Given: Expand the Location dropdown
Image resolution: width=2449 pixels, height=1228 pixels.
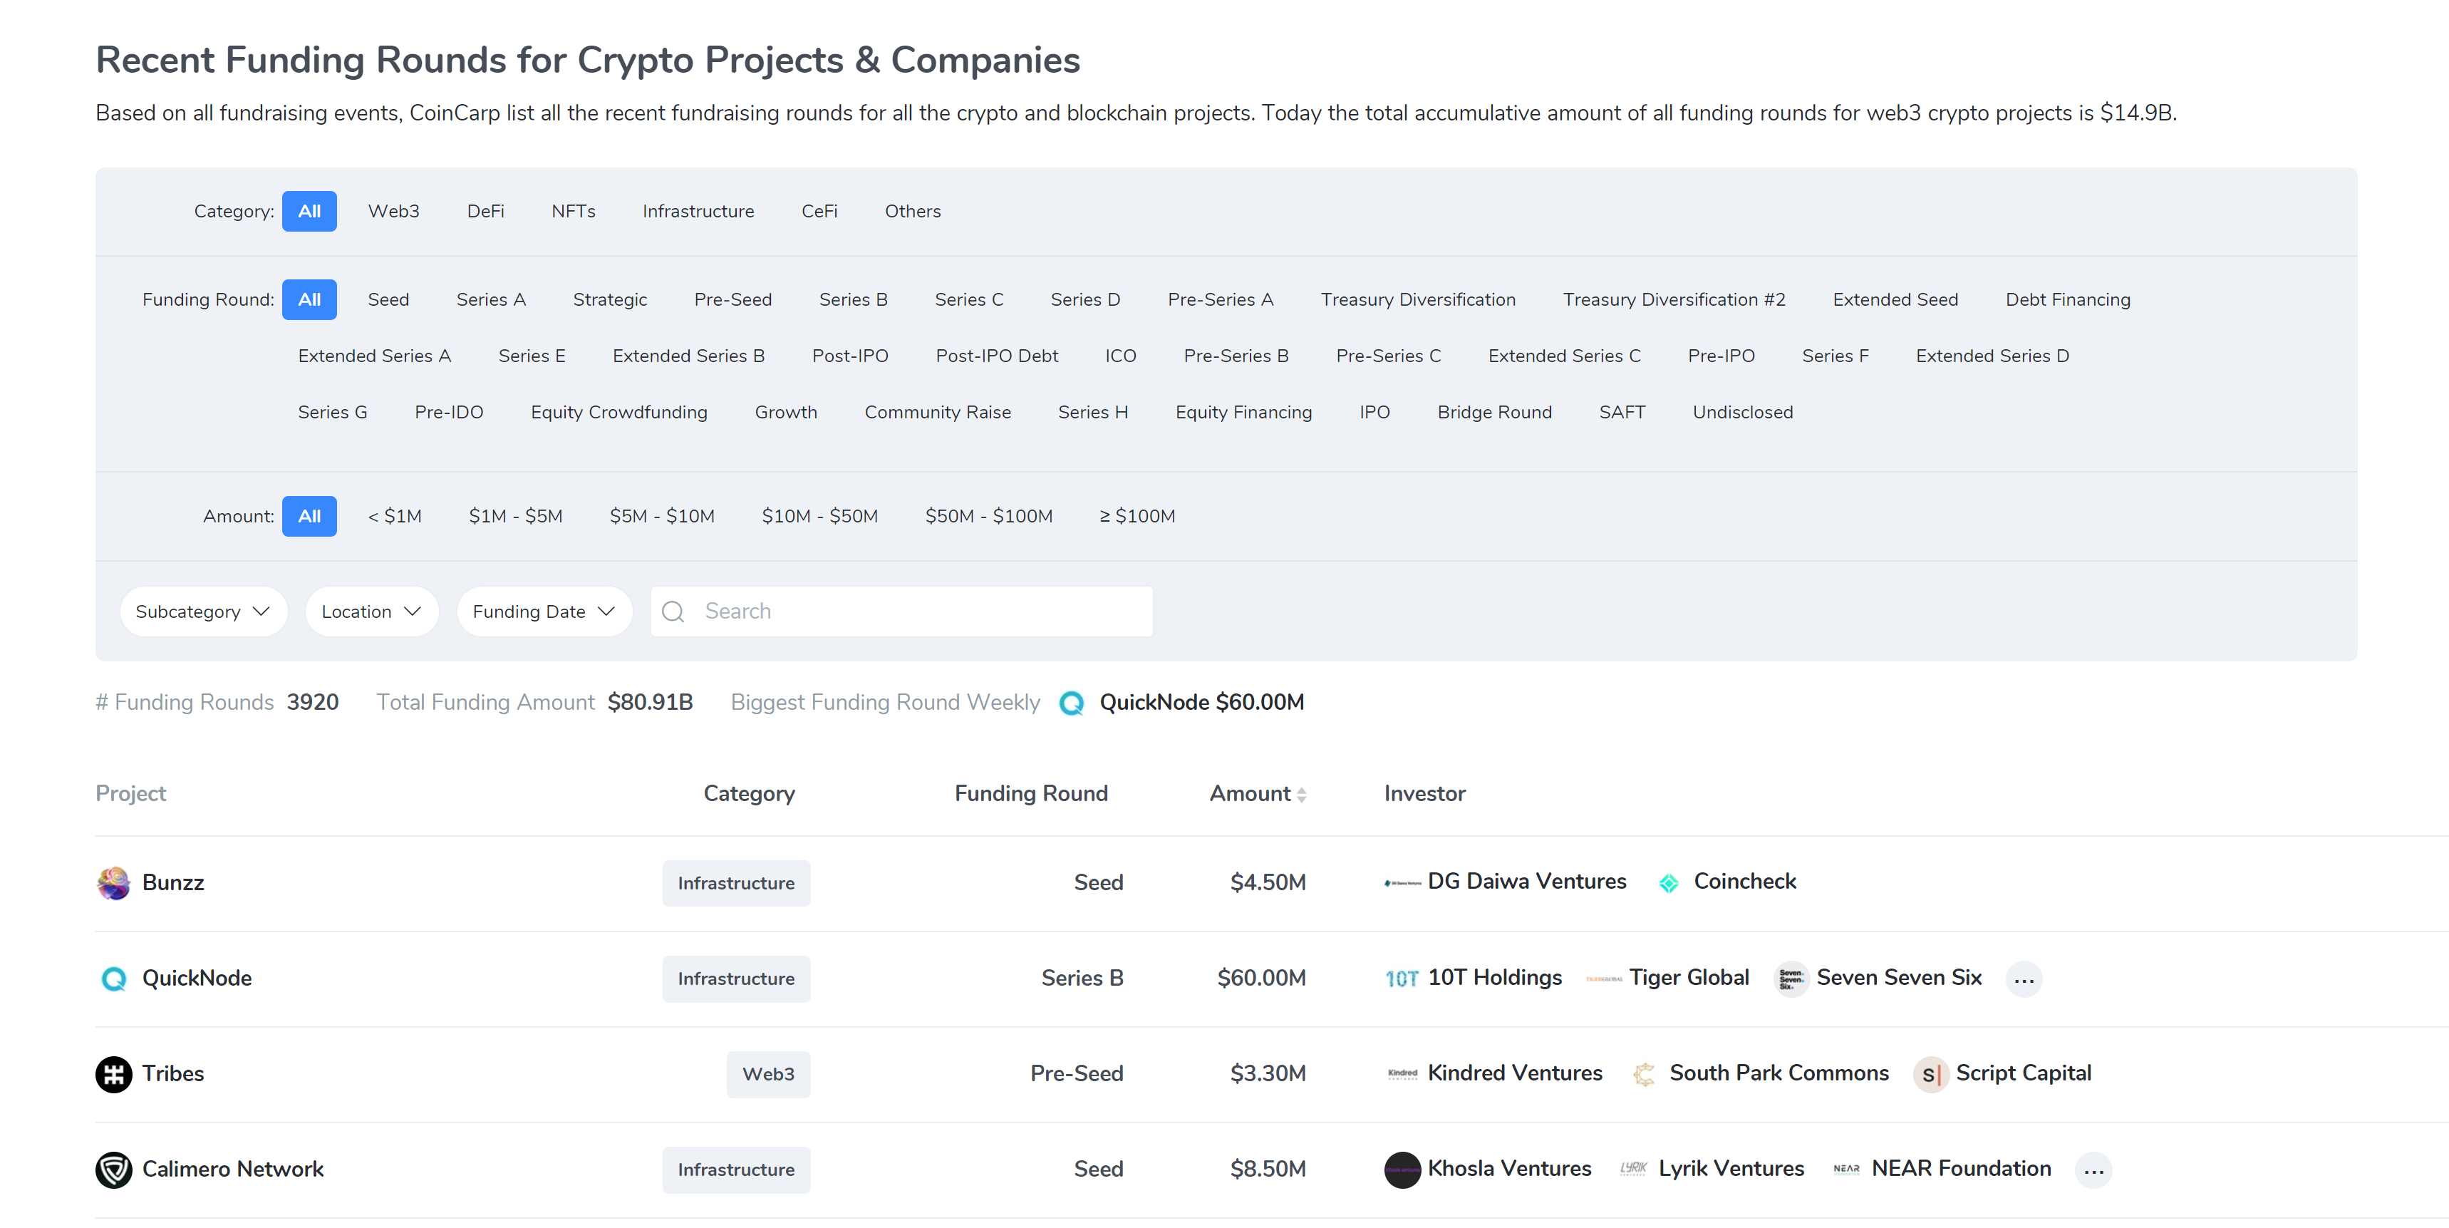Looking at the screenshot, I should click(371, 612).
